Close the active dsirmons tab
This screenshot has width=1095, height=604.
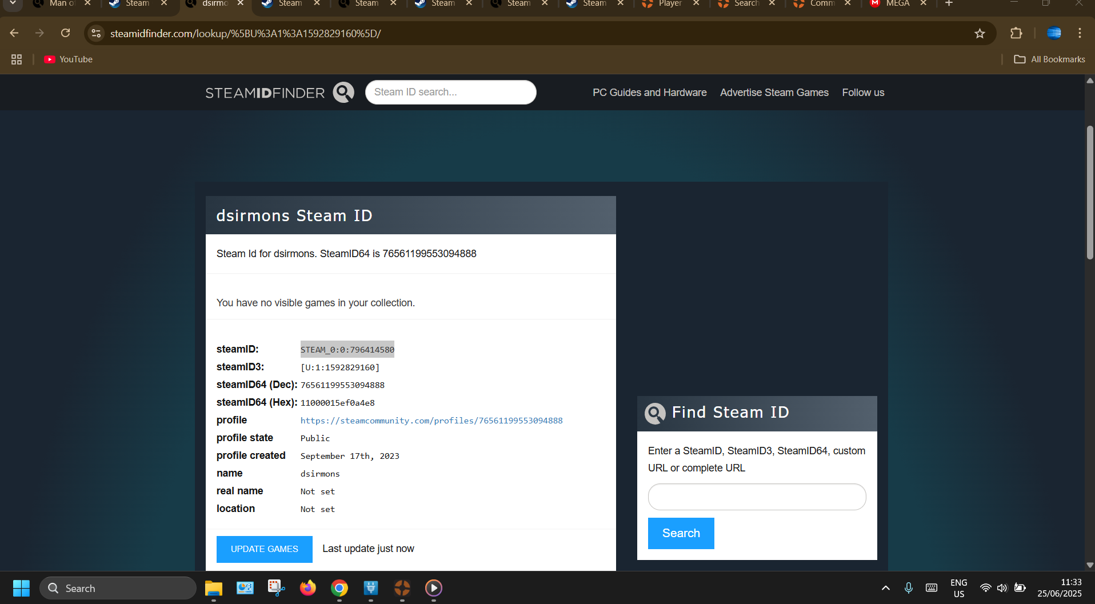(241, 3)
